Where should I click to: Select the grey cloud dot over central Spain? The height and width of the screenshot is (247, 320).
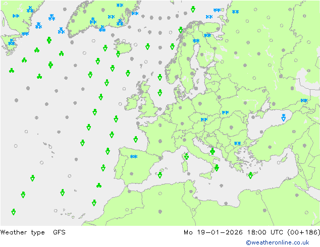pos(132,174)
